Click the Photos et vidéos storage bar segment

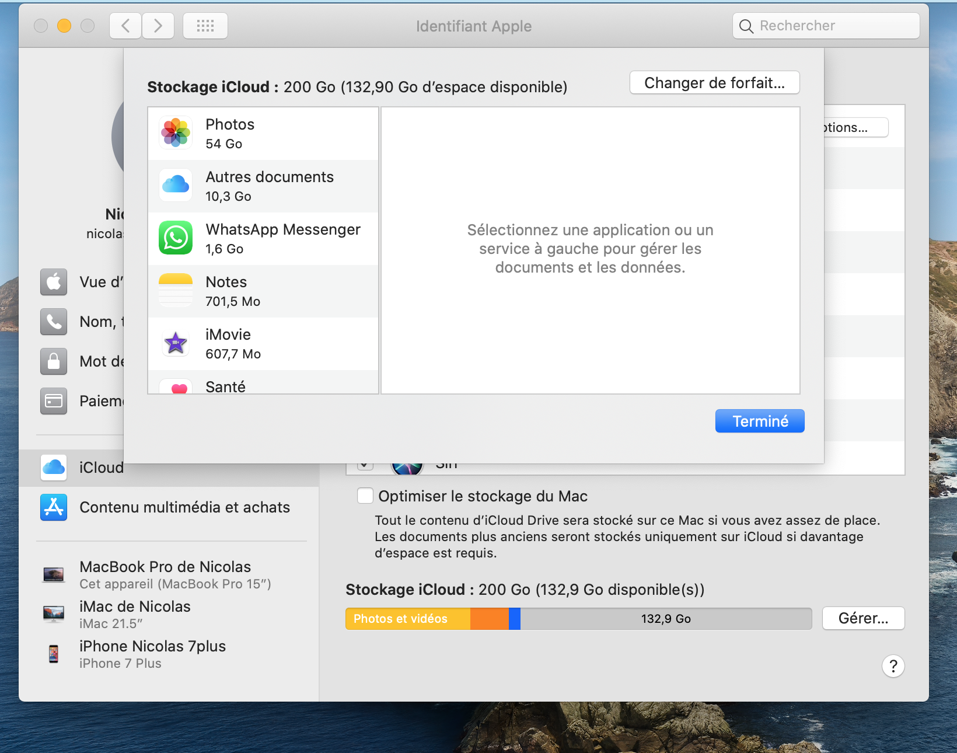pyautogui.click(x=407, y=619)
